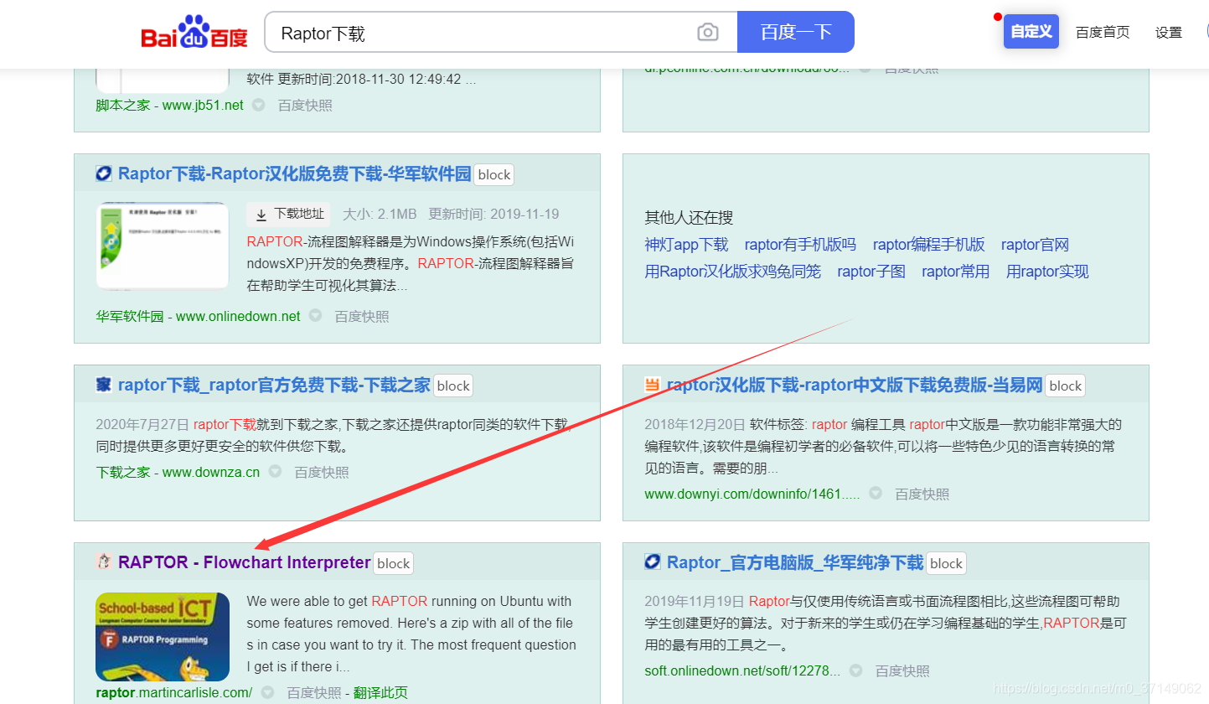The width and height of the screenshot is (1209, 704).
Task: Click 脚本之家 - www.jb51.net source link
Action: coord(170,105)
